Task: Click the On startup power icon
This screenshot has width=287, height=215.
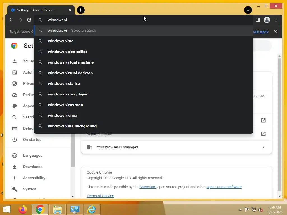Action: [15, 139]
